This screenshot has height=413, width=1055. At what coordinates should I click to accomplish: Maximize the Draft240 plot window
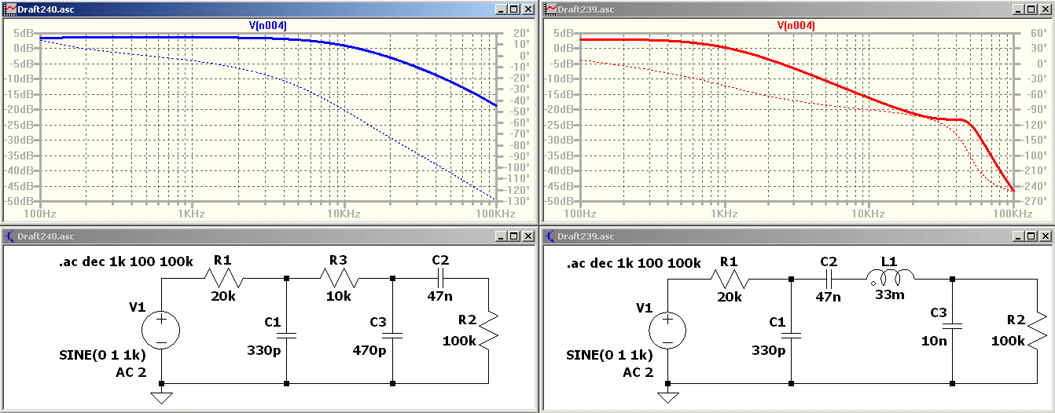click(x=514, y=9)
